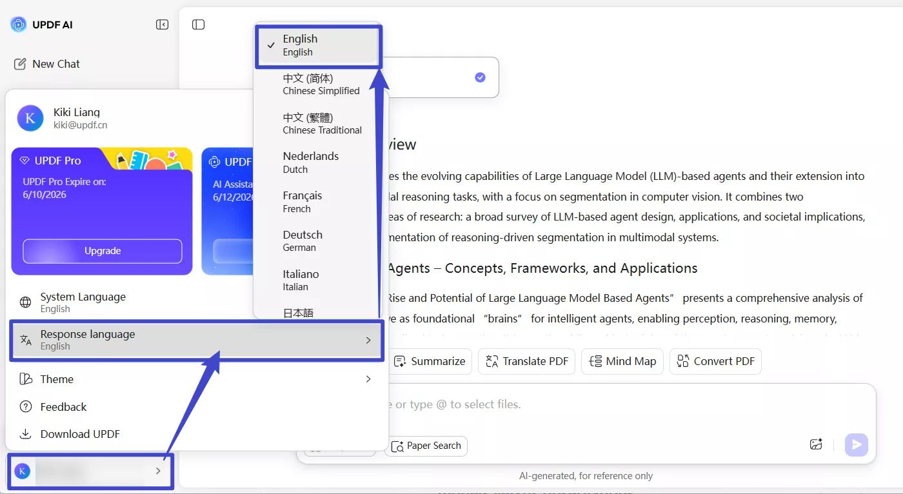Click the send arrow button
This screenshot has height=494, width=903.
click(x=857, y=444)
